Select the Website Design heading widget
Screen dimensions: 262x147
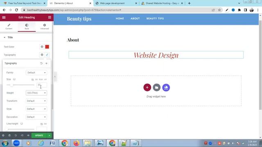[156, 55]
